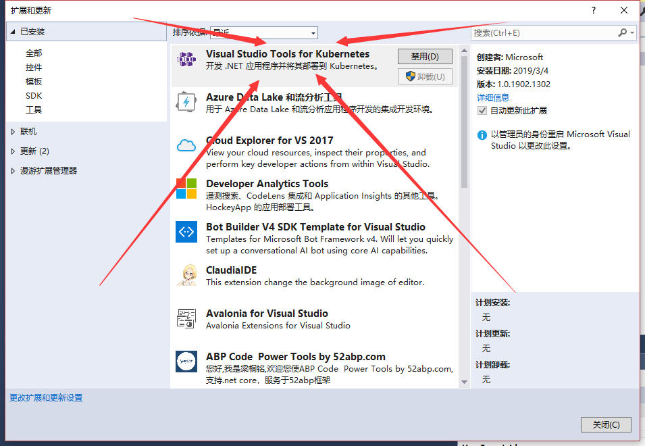Click the ABP Code Power Tools icon

(x=186, y=362)
